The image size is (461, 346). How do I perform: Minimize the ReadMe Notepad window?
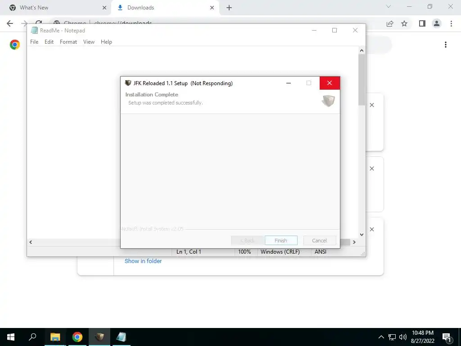[x=314, y=30]
